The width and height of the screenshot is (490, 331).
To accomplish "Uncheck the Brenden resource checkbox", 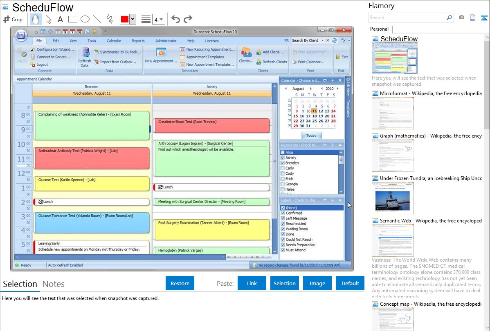I will (283, 163).
